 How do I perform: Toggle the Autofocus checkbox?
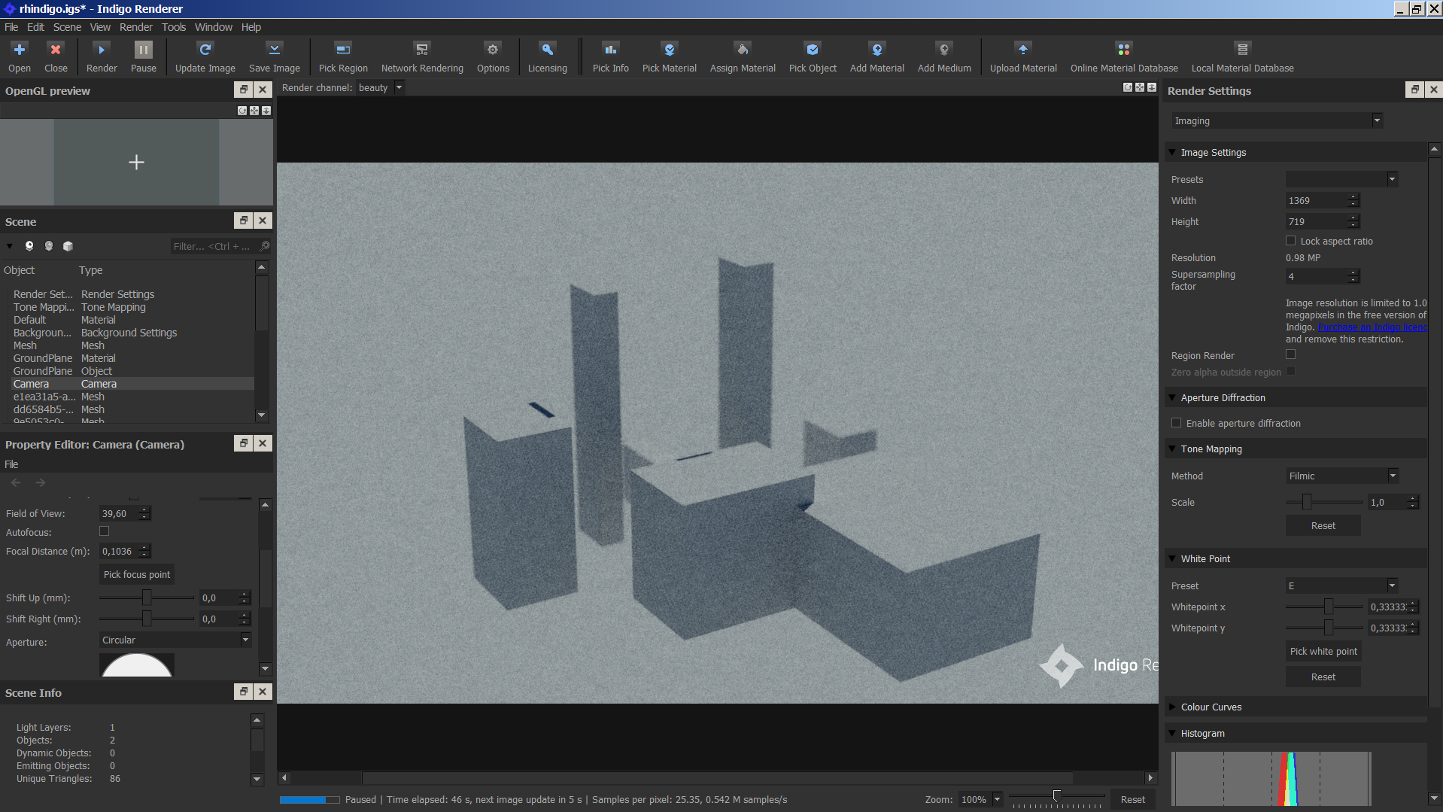point(105,531)
